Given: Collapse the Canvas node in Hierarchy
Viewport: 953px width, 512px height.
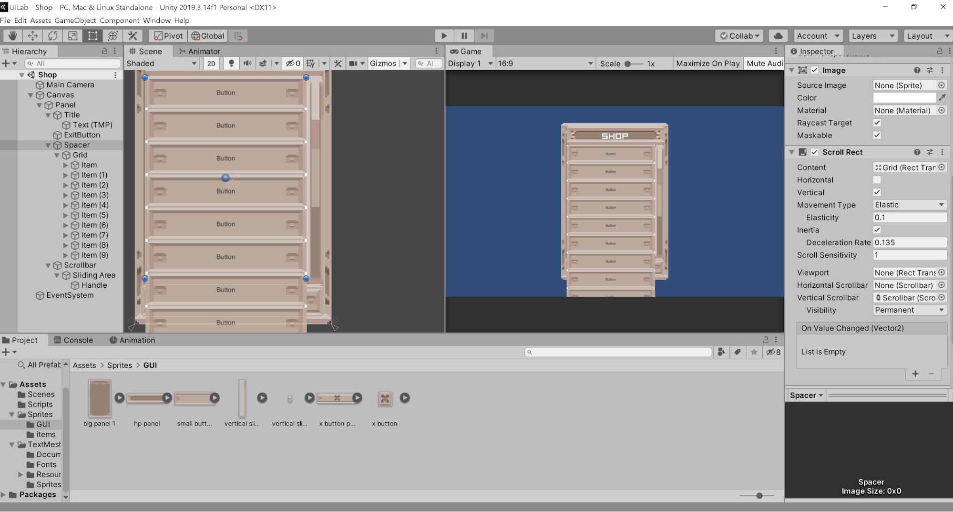Looking at the screenshot, I should [x=31, y=95].
